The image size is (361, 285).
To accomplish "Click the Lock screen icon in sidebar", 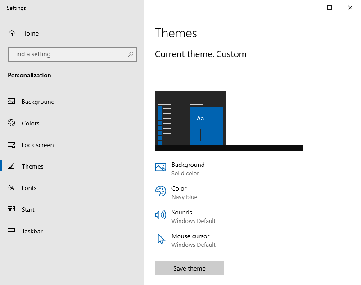I will tap(11, 145).
